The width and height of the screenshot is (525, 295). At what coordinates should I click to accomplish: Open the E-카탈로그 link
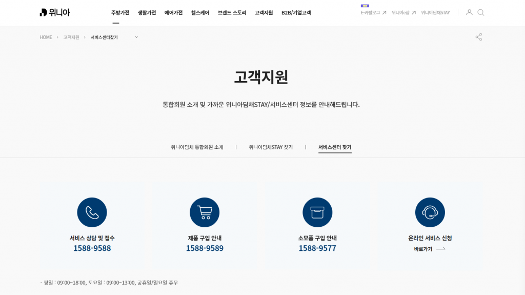click(370, 13)
